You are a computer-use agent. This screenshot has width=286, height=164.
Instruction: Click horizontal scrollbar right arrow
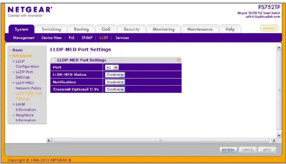coord(274,140)
